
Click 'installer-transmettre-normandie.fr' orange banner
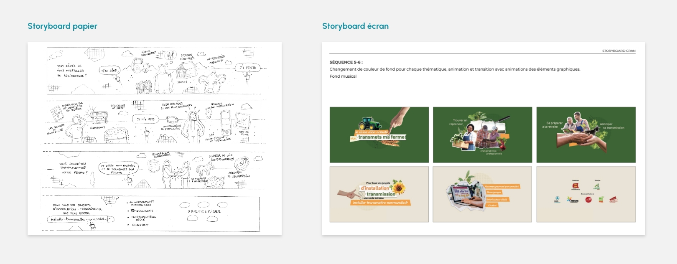(380, 203)
